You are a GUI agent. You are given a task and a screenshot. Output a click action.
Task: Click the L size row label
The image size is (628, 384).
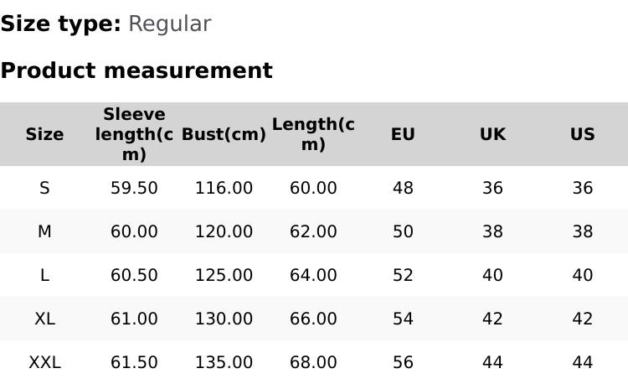pos(44,275)
